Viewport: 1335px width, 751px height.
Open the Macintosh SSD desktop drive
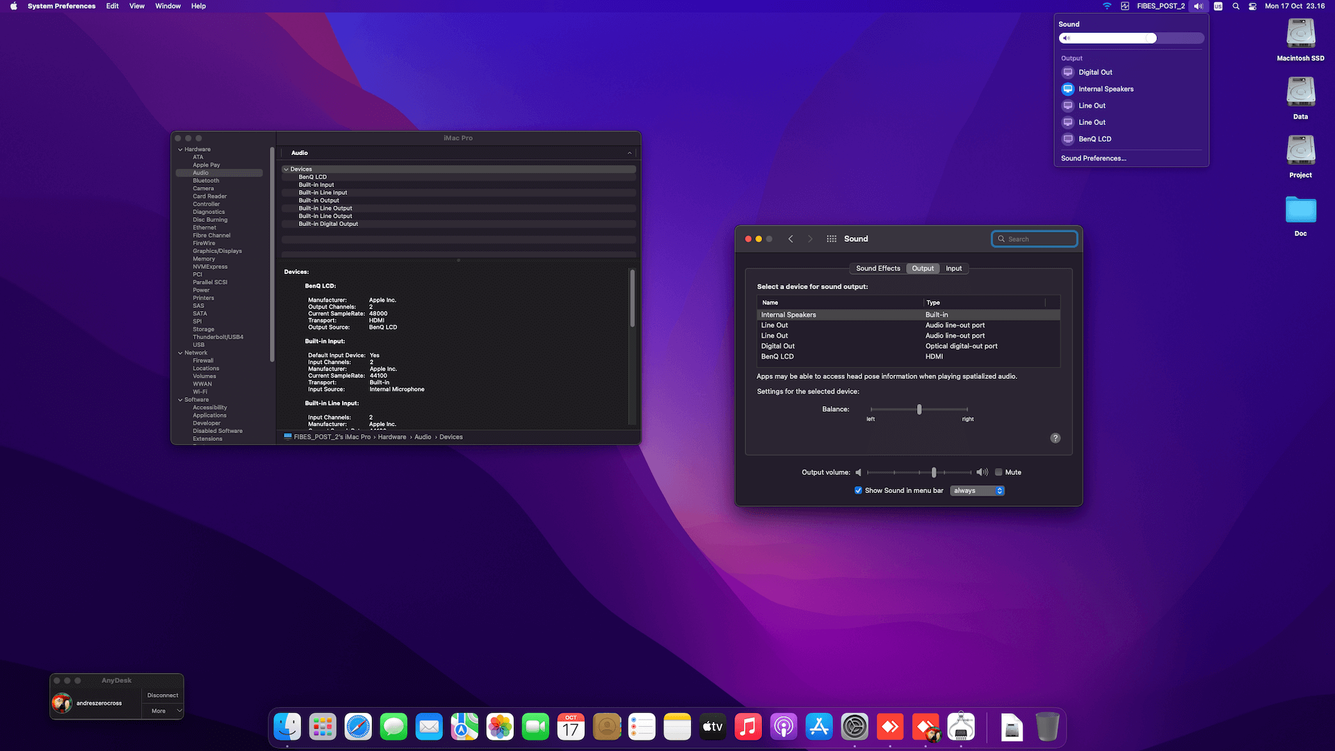coord(1300,39)
